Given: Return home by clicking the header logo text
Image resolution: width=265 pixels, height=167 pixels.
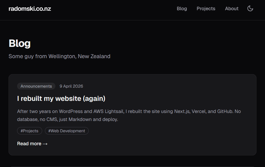Looking at the screenshot, I should click(x=29, y=9).
